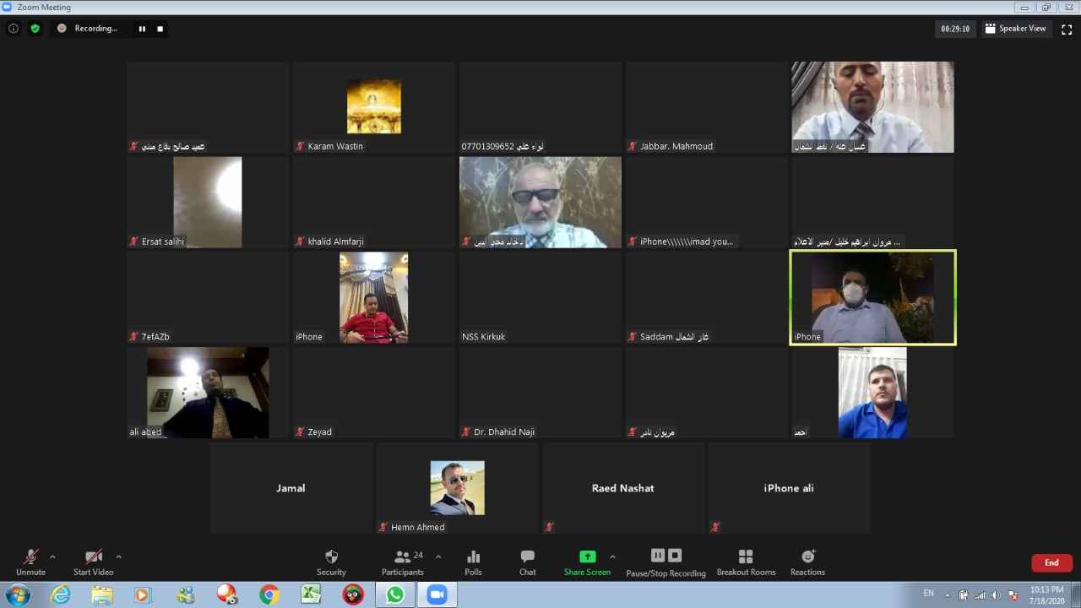This screenshot has height=608, width=1081.
Task: Click the green encryption shield icon
Action: click(x=35, y=29)
